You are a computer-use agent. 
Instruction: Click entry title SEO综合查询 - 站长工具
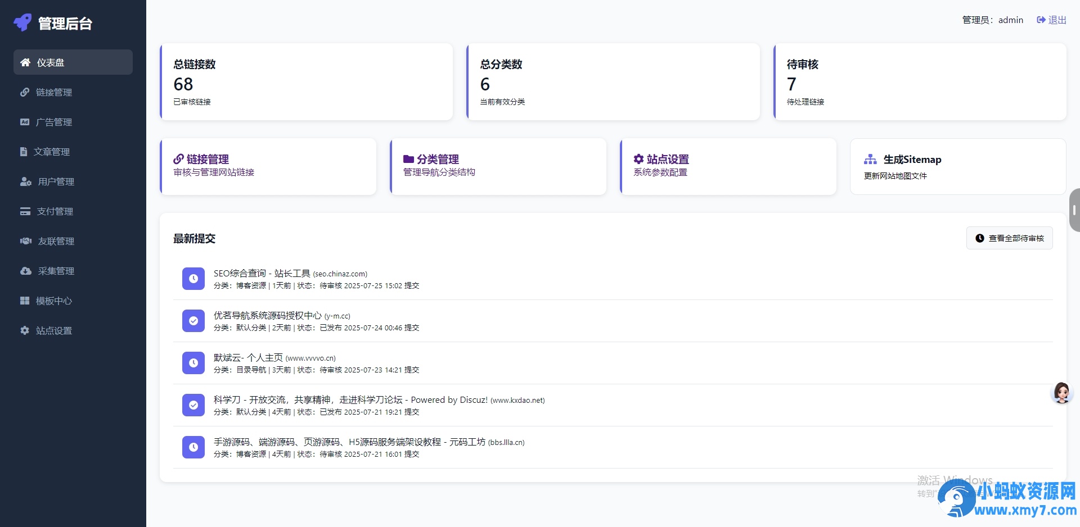[x=262, y=273]
